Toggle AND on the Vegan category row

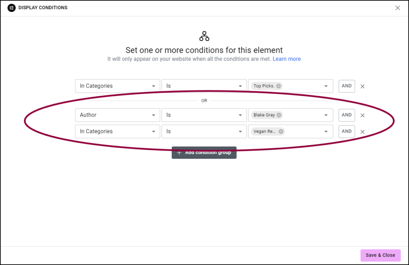coord(347,132)
